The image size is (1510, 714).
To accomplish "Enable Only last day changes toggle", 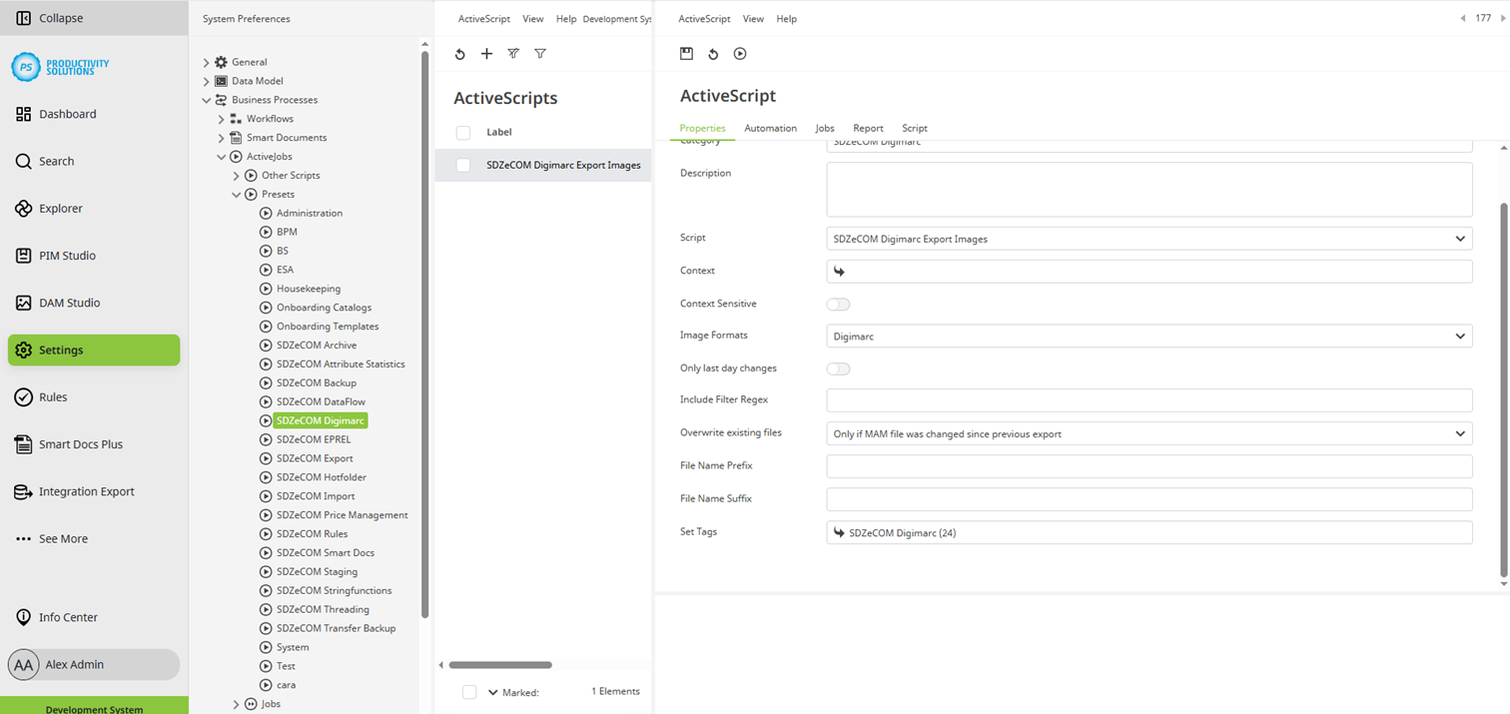I will (838, 368).
